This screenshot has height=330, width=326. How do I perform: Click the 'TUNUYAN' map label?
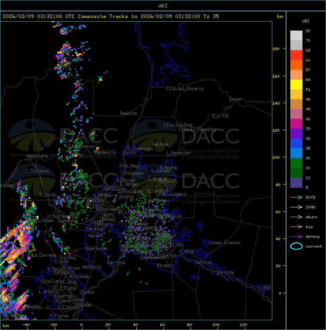click(x=83, y=305)
